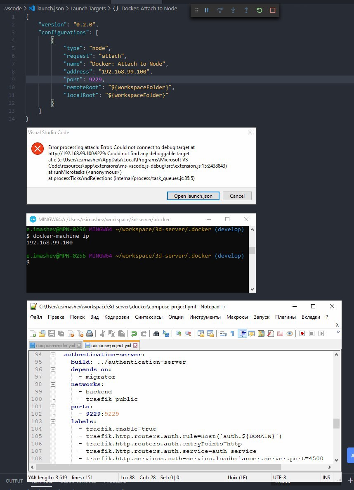
Task: Switch to the compose-render.yml tab
Action: tap(55, 346)
